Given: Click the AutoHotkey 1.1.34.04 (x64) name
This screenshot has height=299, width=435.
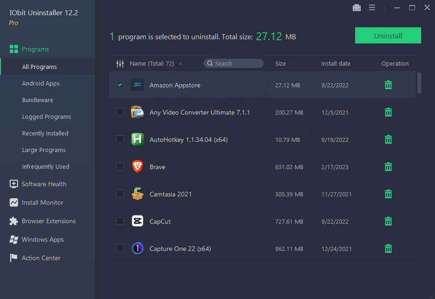Looking at the screenshot, I should point(189,140).
